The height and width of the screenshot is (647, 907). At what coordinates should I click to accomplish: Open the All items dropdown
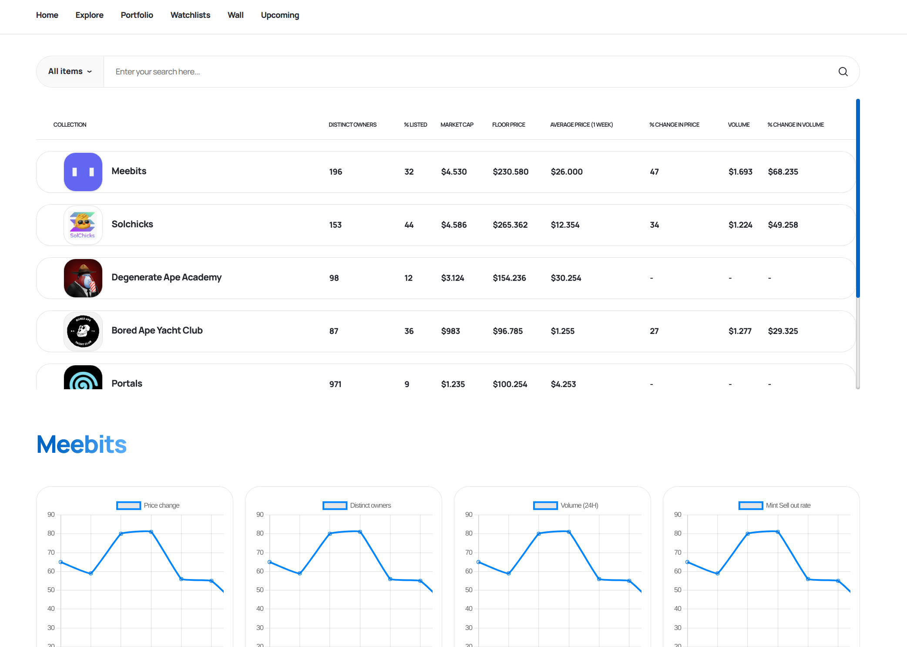tap(70, 71)
